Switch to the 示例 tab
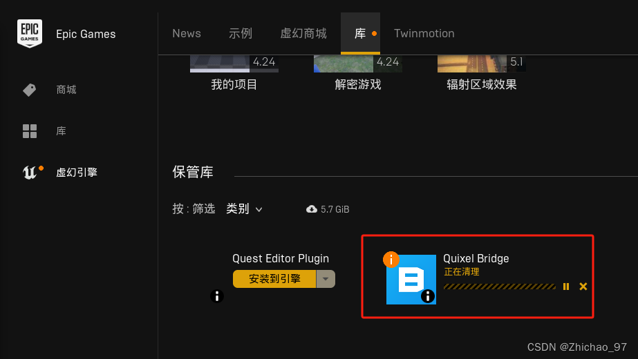This screenshot has width=638, height=359. click(241, 33)
